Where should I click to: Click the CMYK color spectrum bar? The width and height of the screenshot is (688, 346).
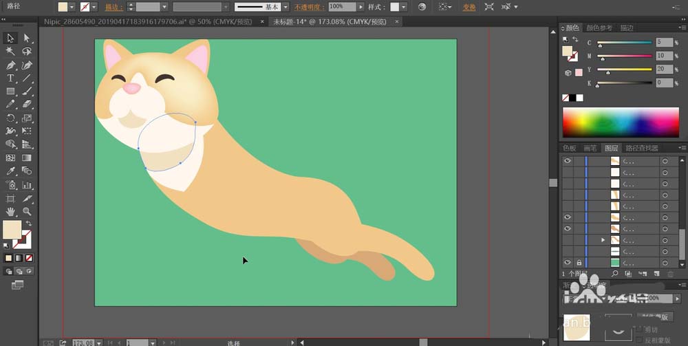[621, 122]
